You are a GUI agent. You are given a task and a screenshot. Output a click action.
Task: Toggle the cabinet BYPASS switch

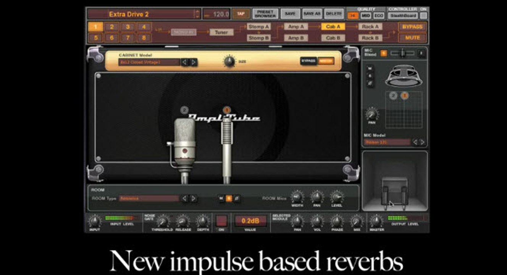pyautogui.click(x=308, y=61)
